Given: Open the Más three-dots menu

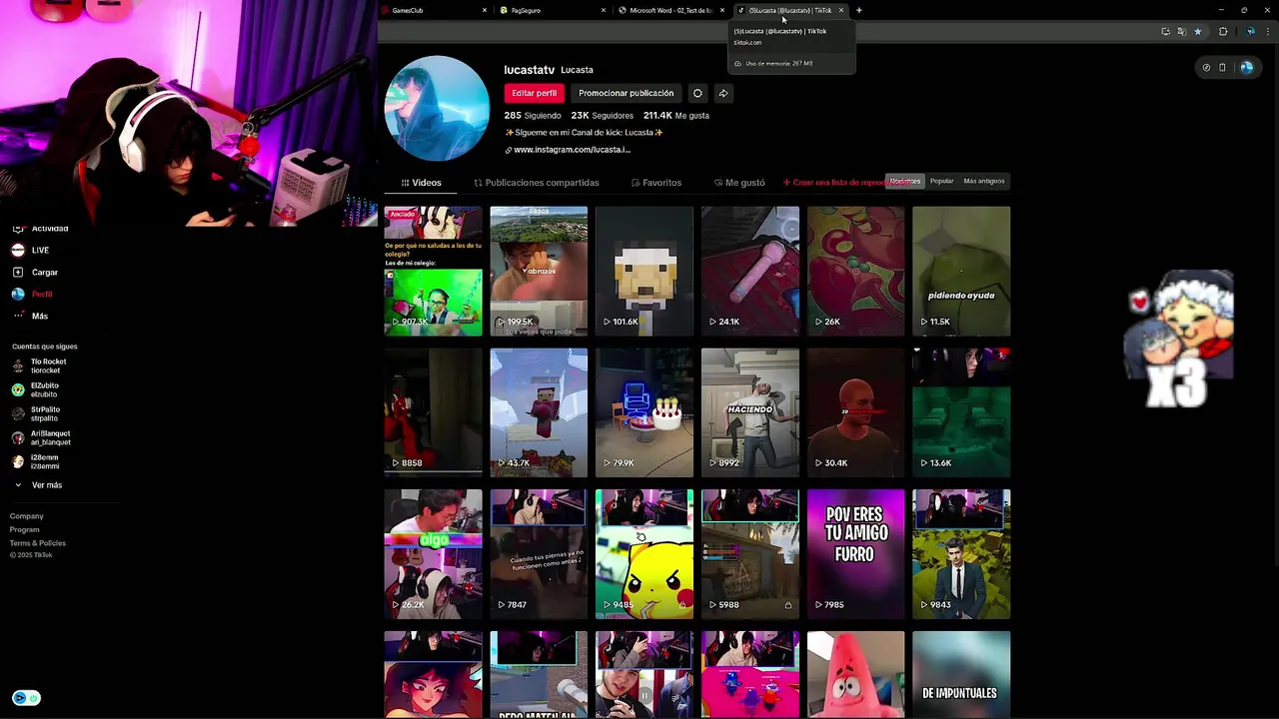Looking at the screenshot, I should [x=18, y=316].
